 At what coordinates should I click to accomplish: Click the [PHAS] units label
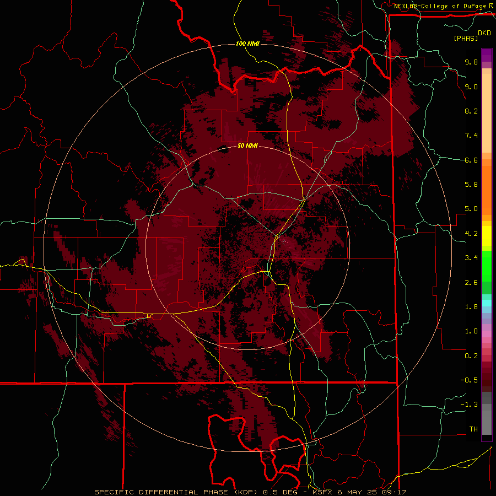(466, 38)
